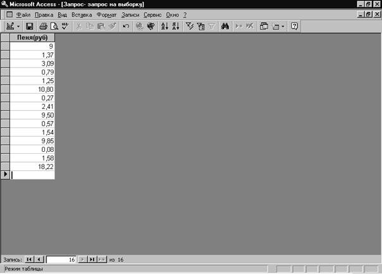Click the cell with value 10,80
The image size is (382, 274).
point(32,89)
